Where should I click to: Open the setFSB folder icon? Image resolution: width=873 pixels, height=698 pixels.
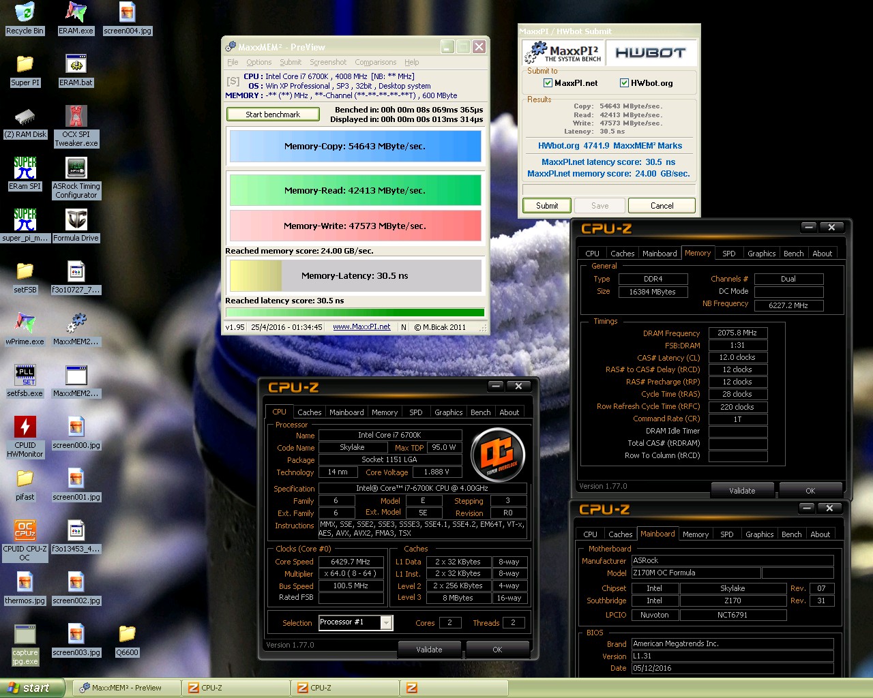25,277
